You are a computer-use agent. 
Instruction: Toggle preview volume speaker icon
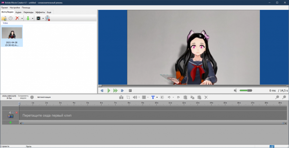tap(235, 90)
